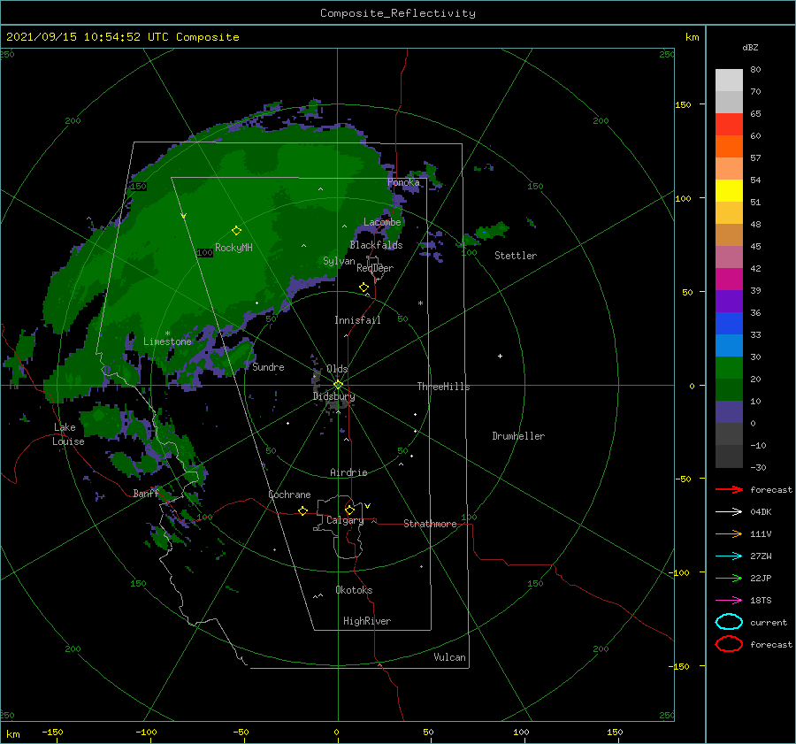Select the Cochrane map label
The width and height of the screenshot is (796, 744).
tap(289, 495)
